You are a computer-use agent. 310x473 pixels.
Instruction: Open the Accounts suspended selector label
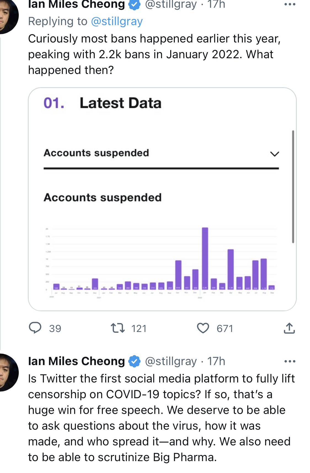tap(96, 153)
